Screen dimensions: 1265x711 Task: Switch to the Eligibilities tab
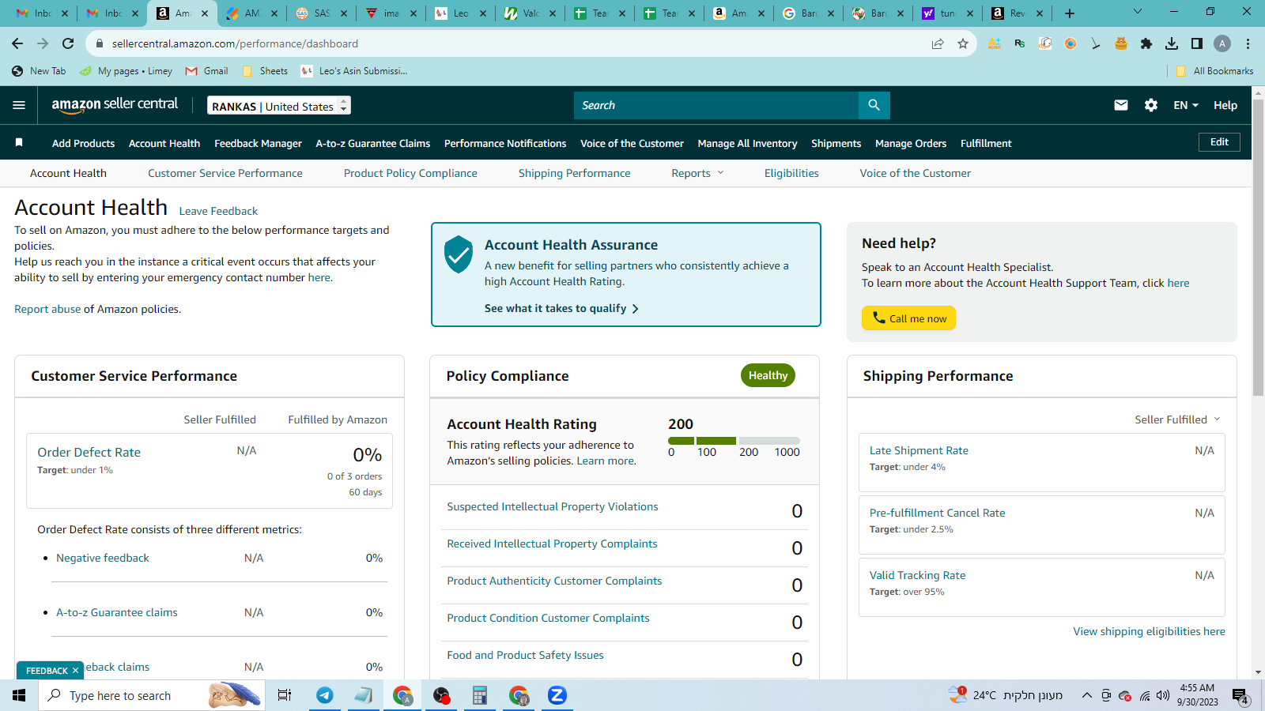click(x=791, y=173)
